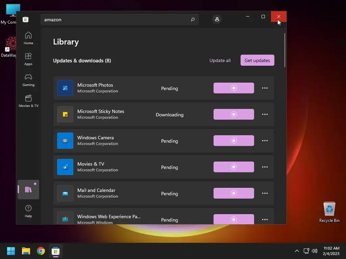Click the volume speaker icon in tray
346x259 pixels.
coord(315,251)
